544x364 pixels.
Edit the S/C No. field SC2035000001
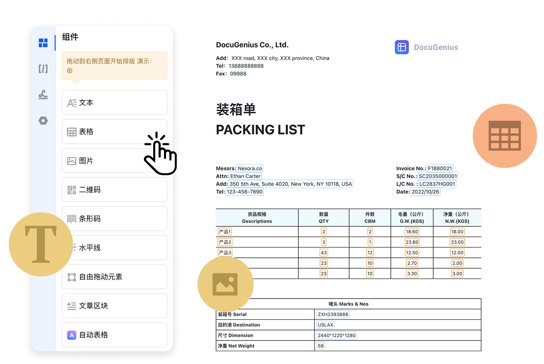[x=438, y=176]
